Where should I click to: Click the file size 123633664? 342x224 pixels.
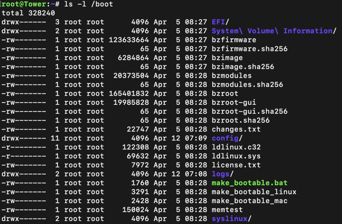click(129, 40)
